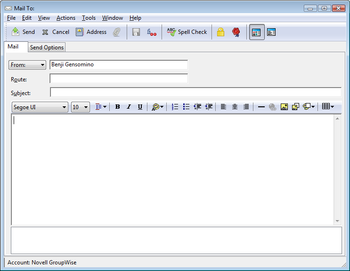Open the Tools menu
Viewport: 350px width, 271px height.
coord(89,18)
